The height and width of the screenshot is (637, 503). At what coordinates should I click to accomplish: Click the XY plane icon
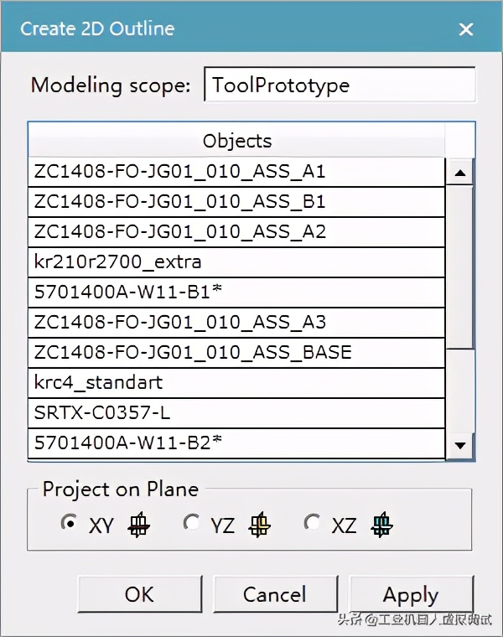point(140,525)
